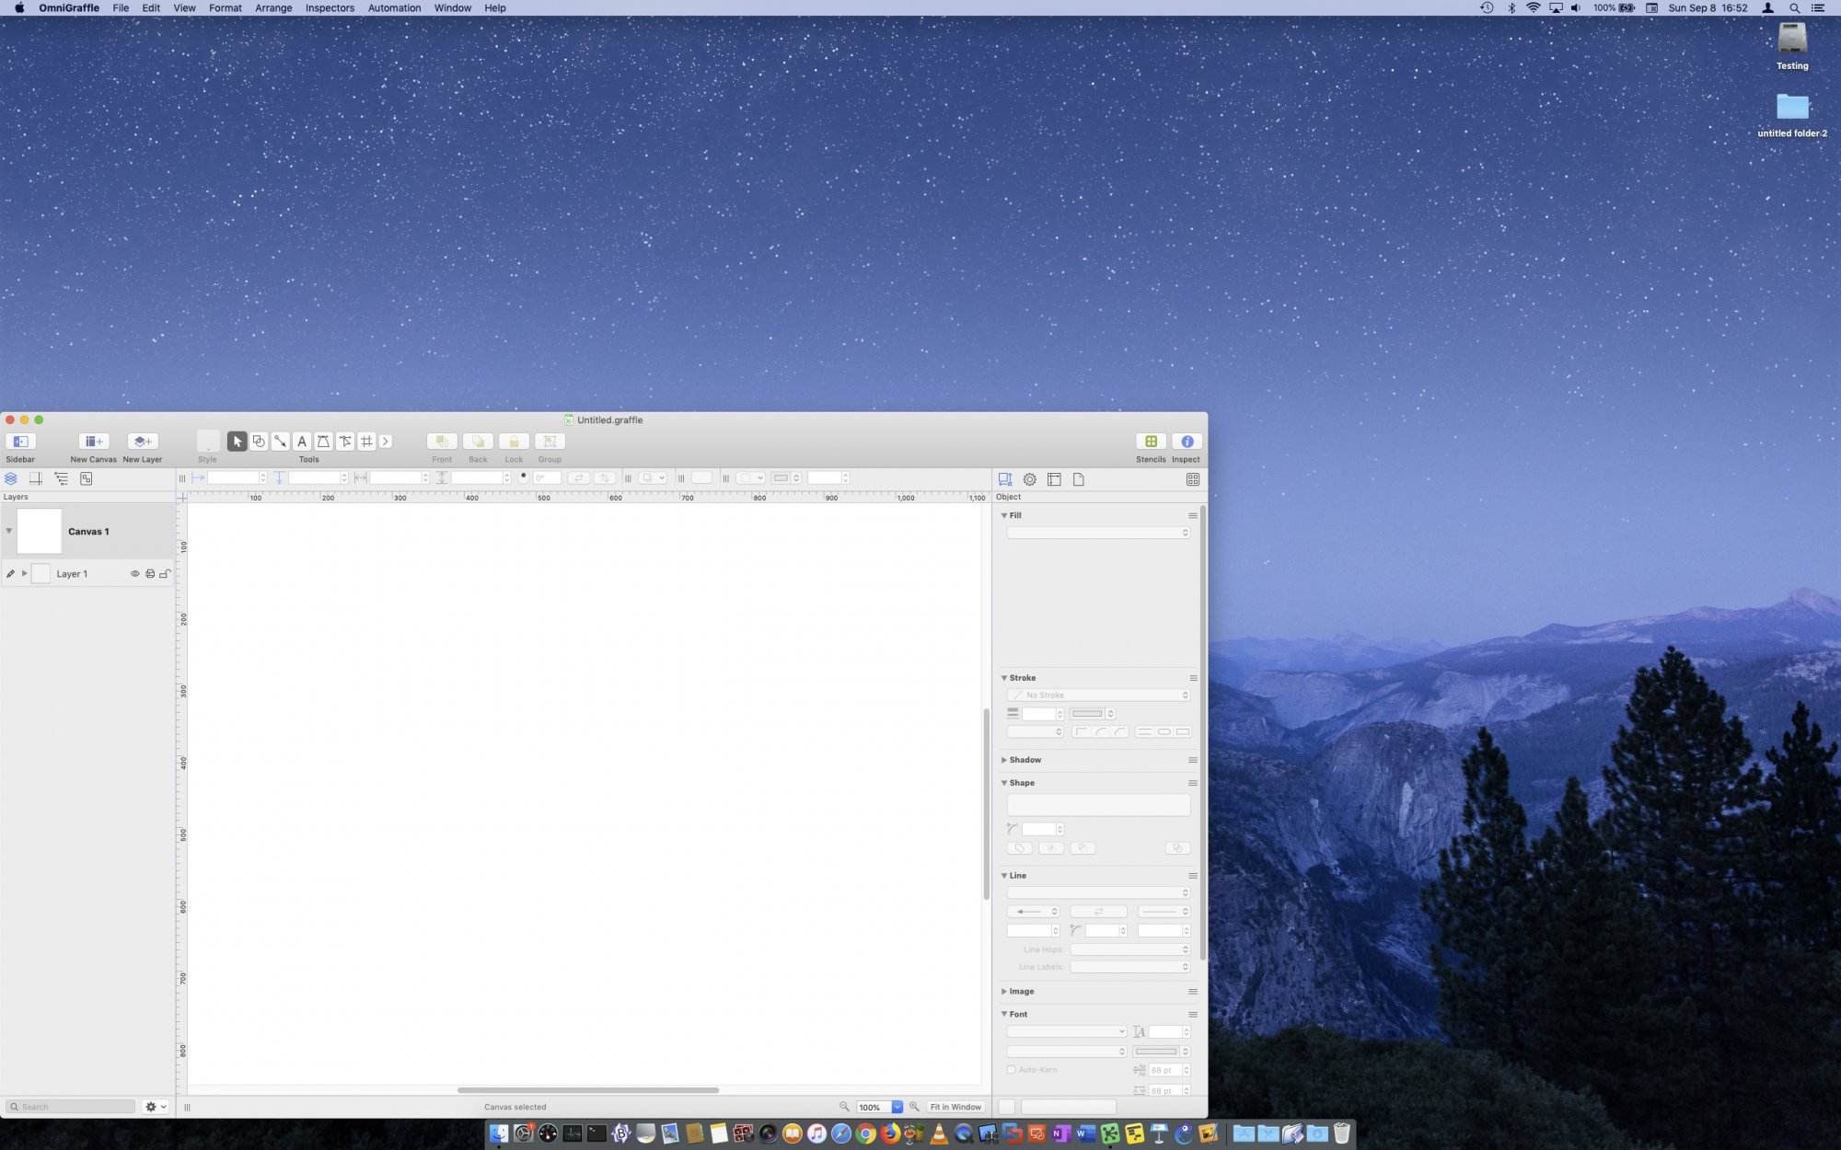The width and height of the screenshot is (1841, 1150).
Task: Toggle Layer 1 print setting
Action: click(150, 574)
